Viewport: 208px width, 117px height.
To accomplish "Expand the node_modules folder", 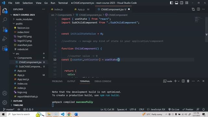I will 24,19.
